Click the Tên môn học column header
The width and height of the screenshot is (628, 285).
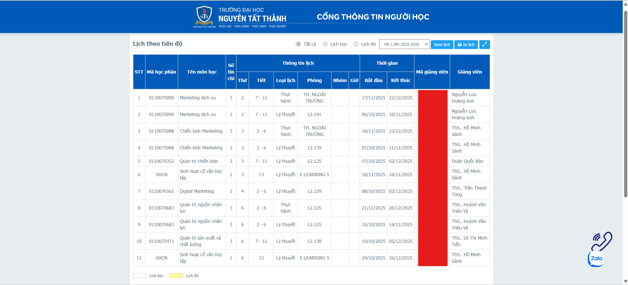pyautogui.click(x=202, y=72)
